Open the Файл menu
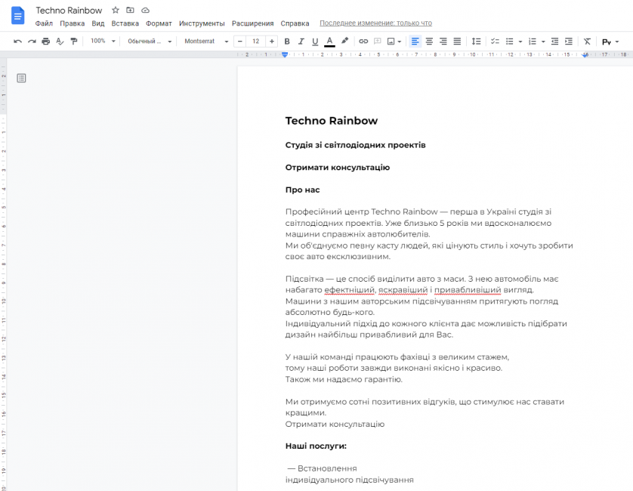The height and width of the screenshot is (491, 633). (44, 23)
